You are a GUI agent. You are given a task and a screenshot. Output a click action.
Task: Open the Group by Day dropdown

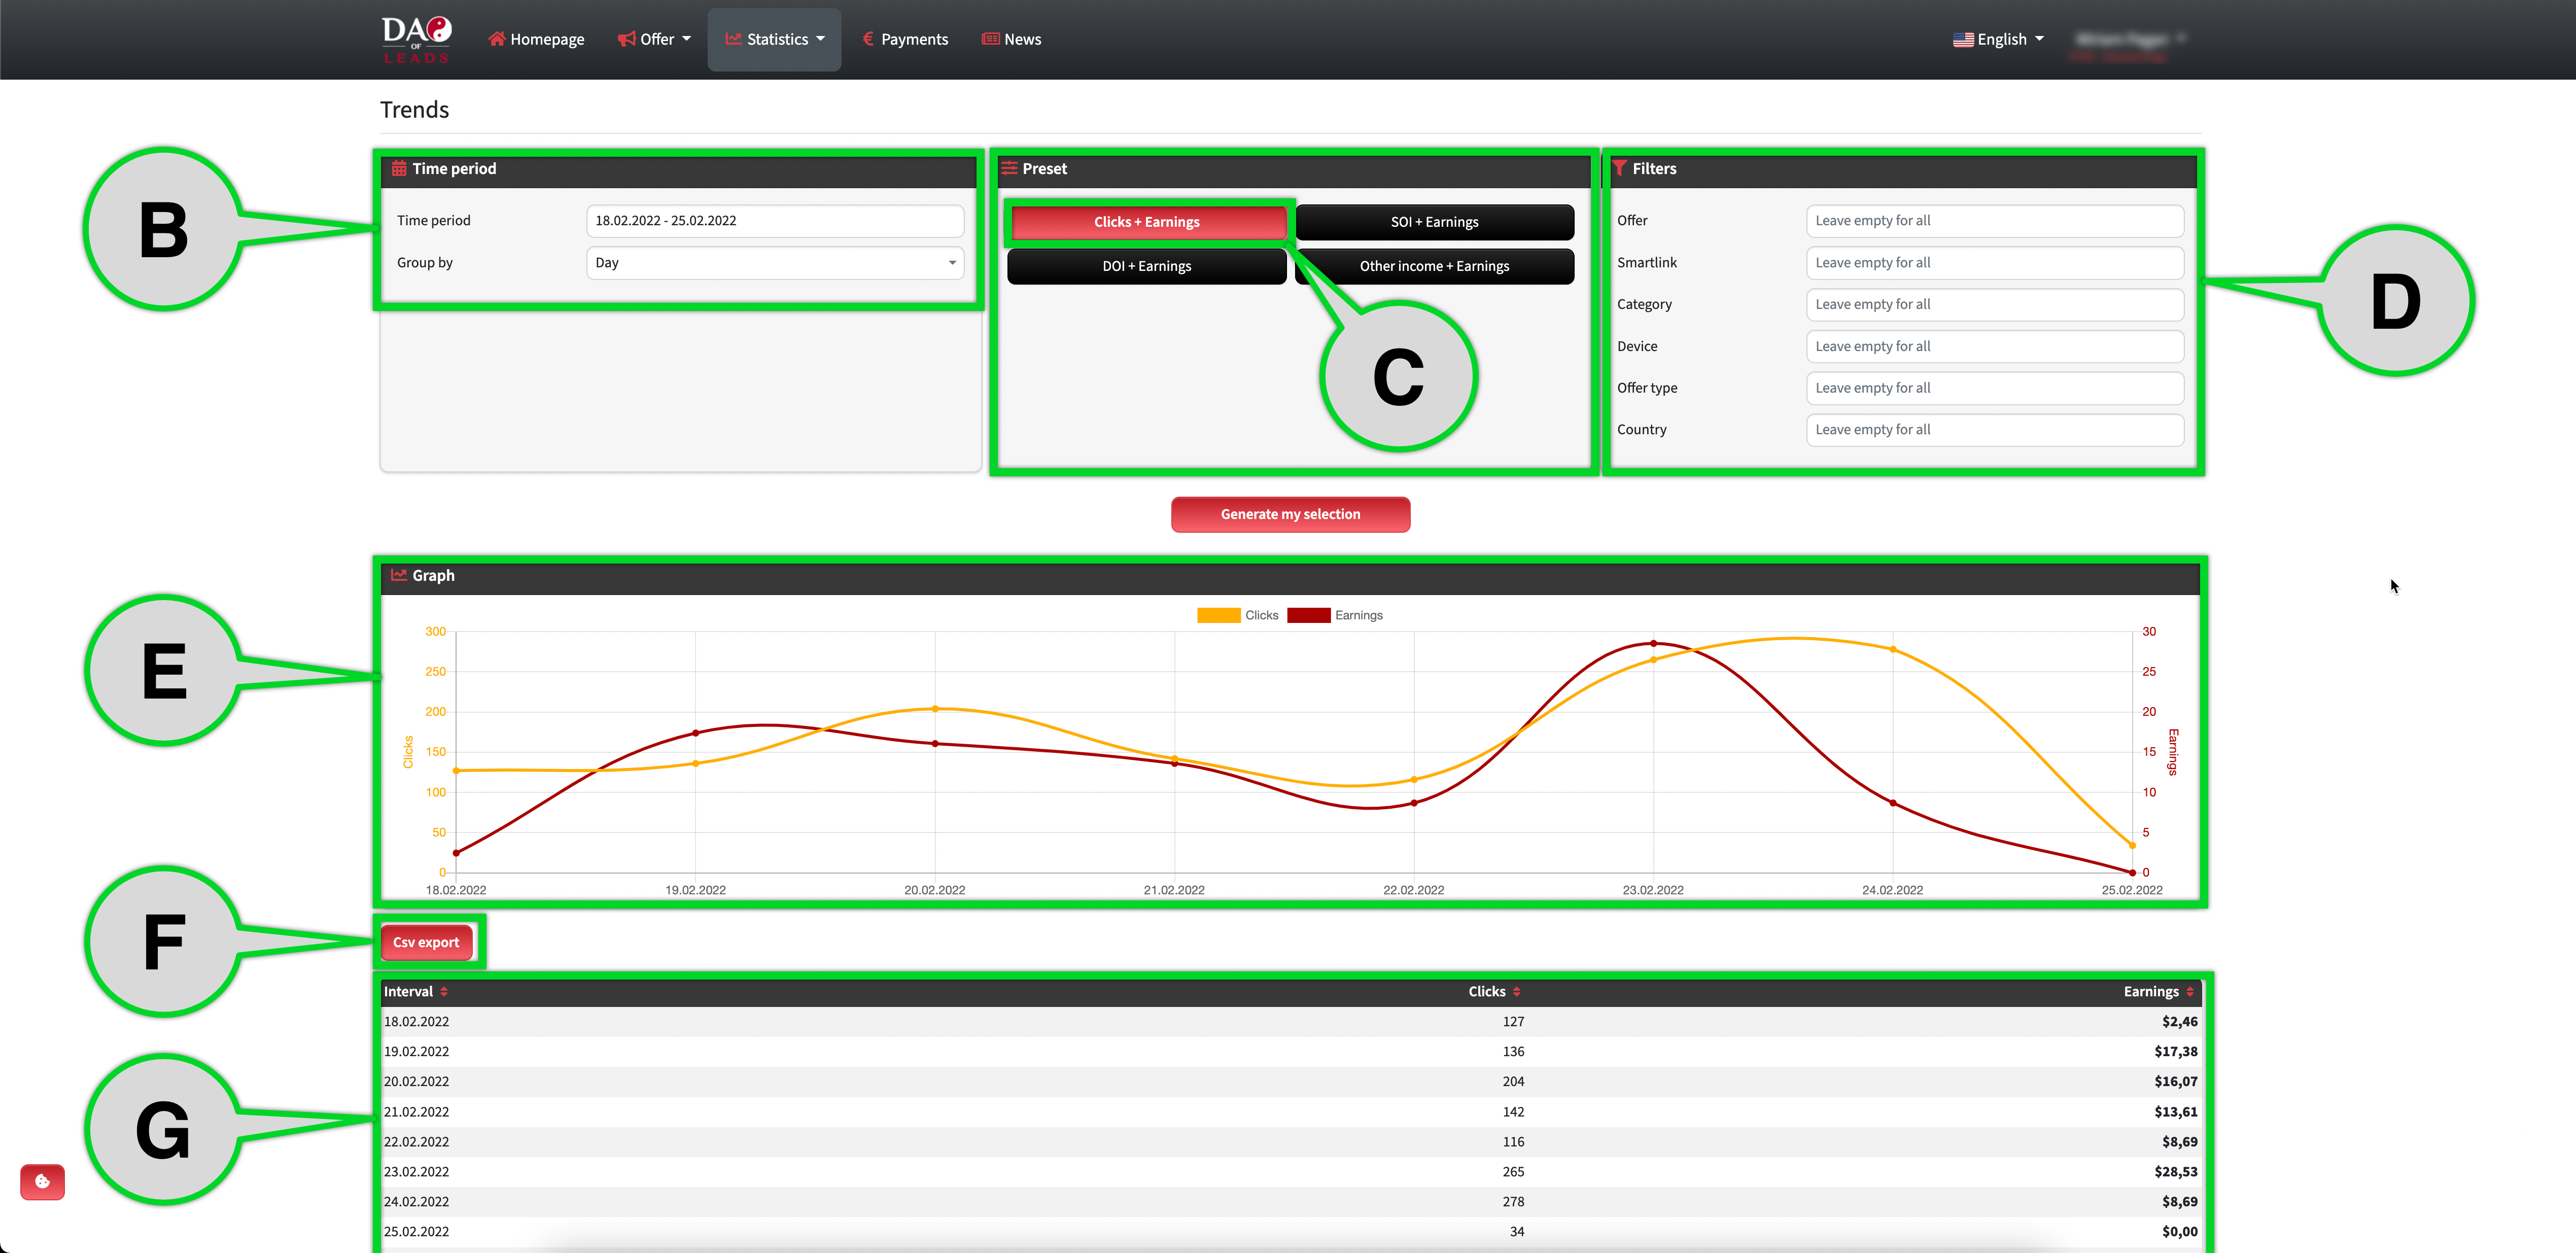point(774,263)
